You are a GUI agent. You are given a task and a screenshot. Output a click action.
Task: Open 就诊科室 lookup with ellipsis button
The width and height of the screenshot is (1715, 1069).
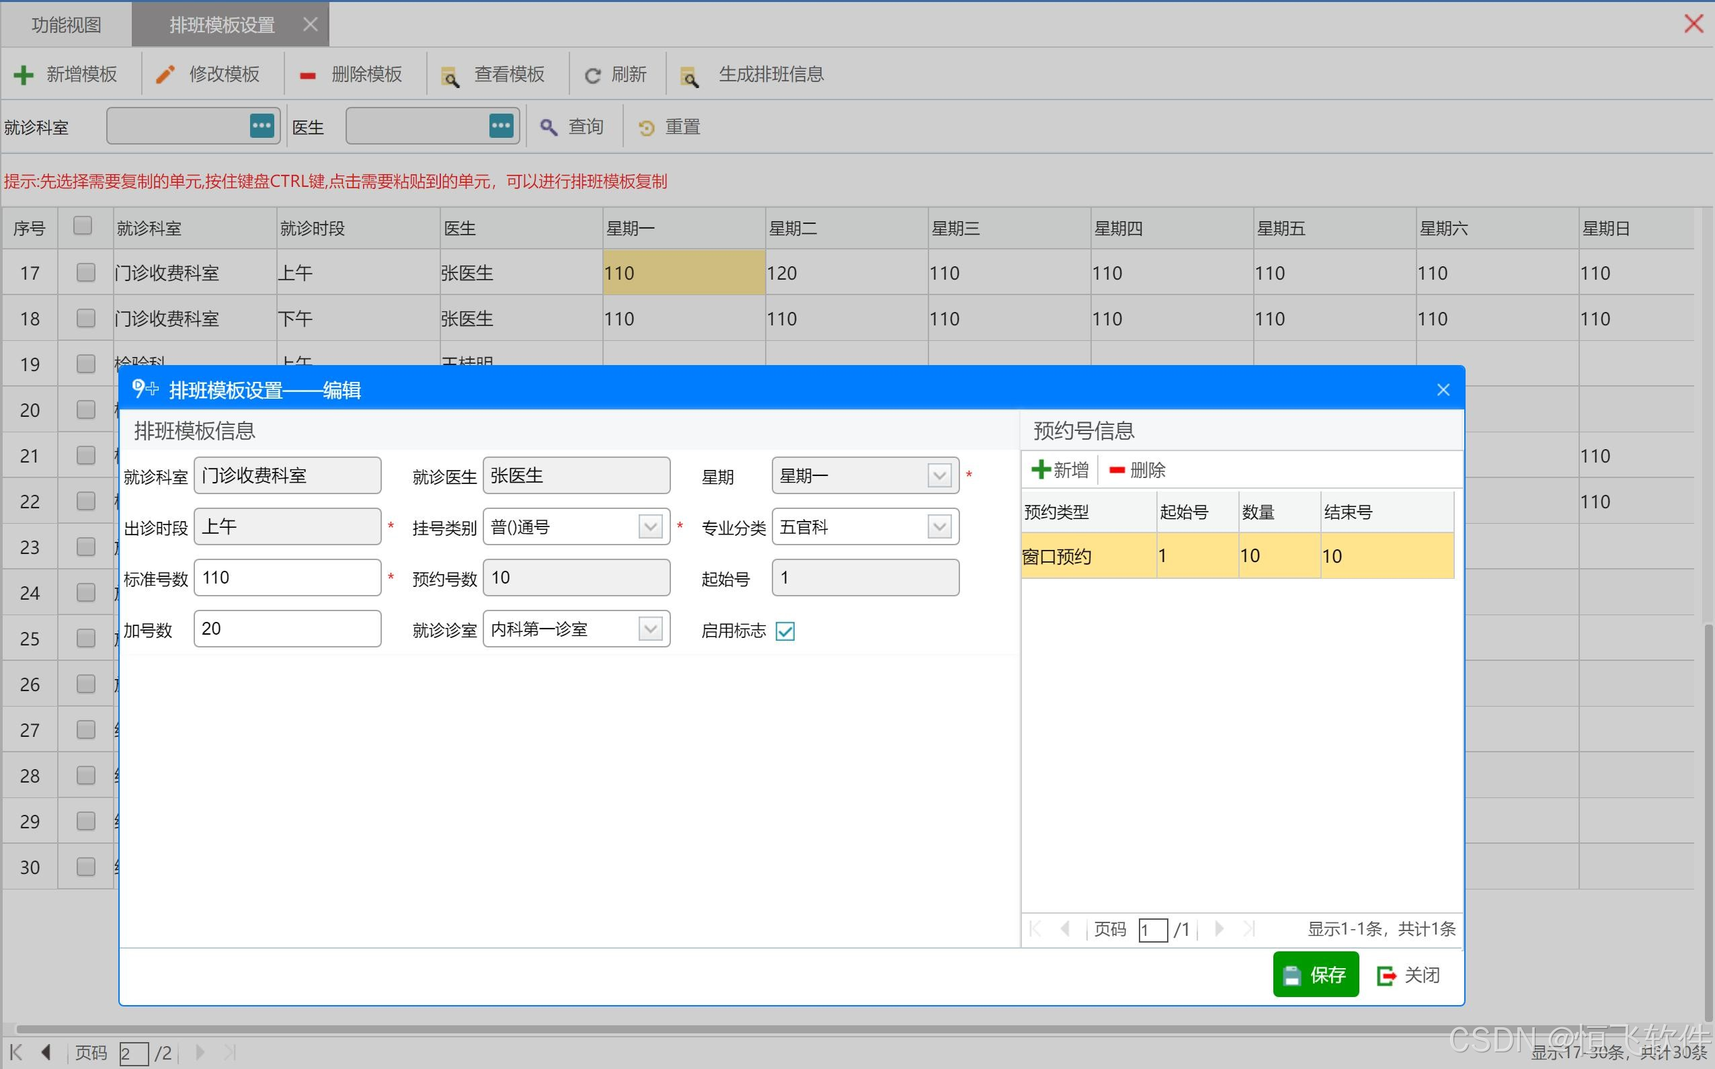coord(262,126)
